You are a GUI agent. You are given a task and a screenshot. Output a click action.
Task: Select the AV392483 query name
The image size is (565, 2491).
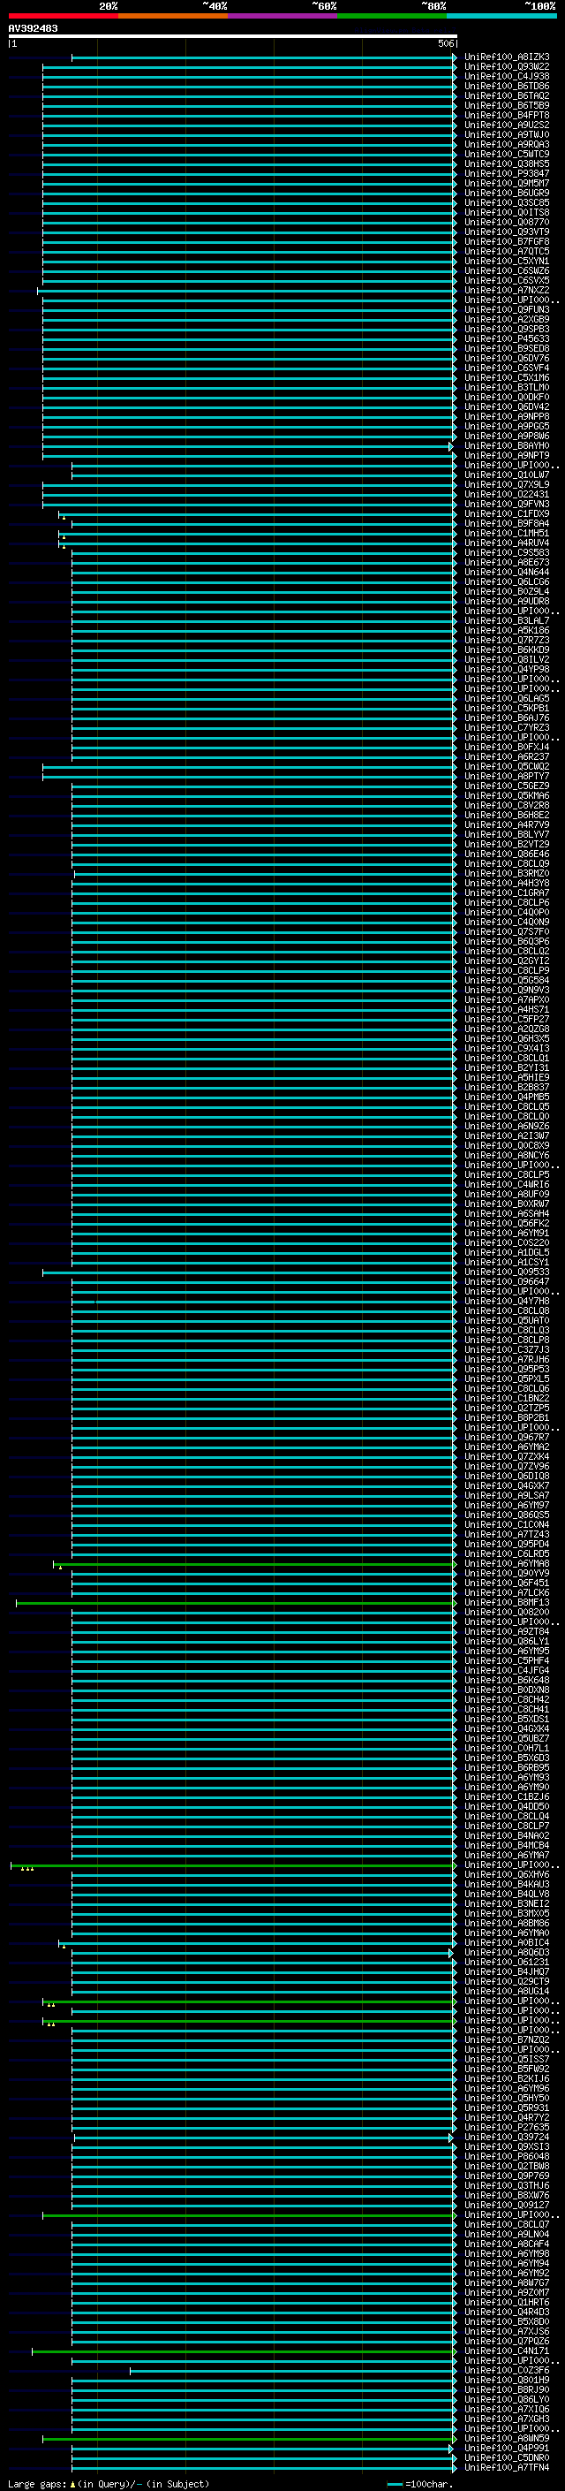click(x=33, y=28)
